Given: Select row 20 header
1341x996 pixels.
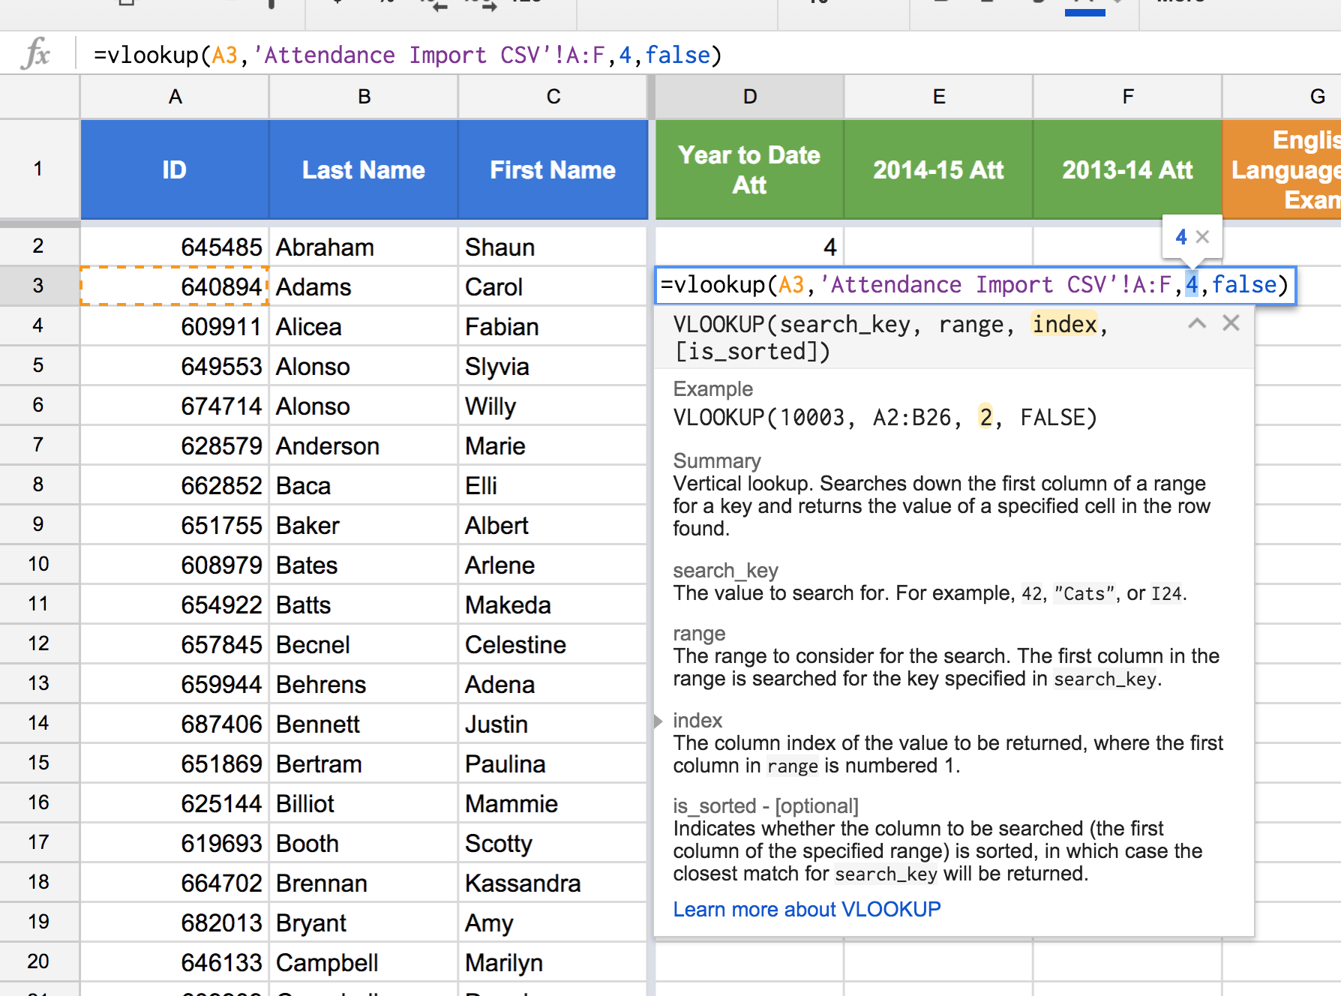Looking at the screenshot, I should click(39, 961).
